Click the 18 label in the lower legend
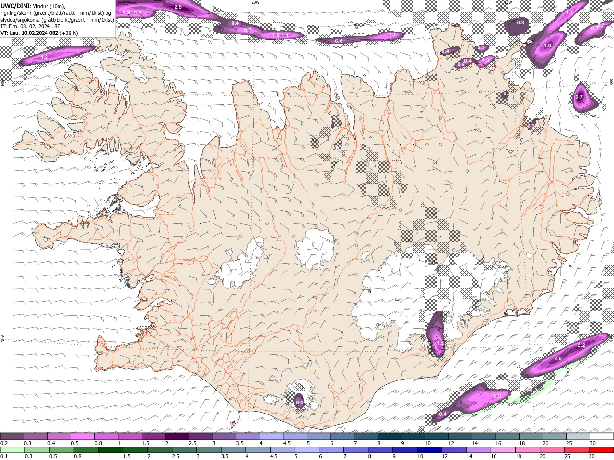614x460 pixels. click(518, 456)
